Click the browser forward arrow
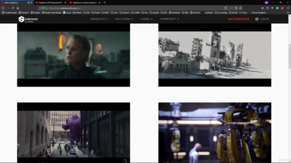The width and height of the screenshot is (291, 163). click(x=8, y=8)
